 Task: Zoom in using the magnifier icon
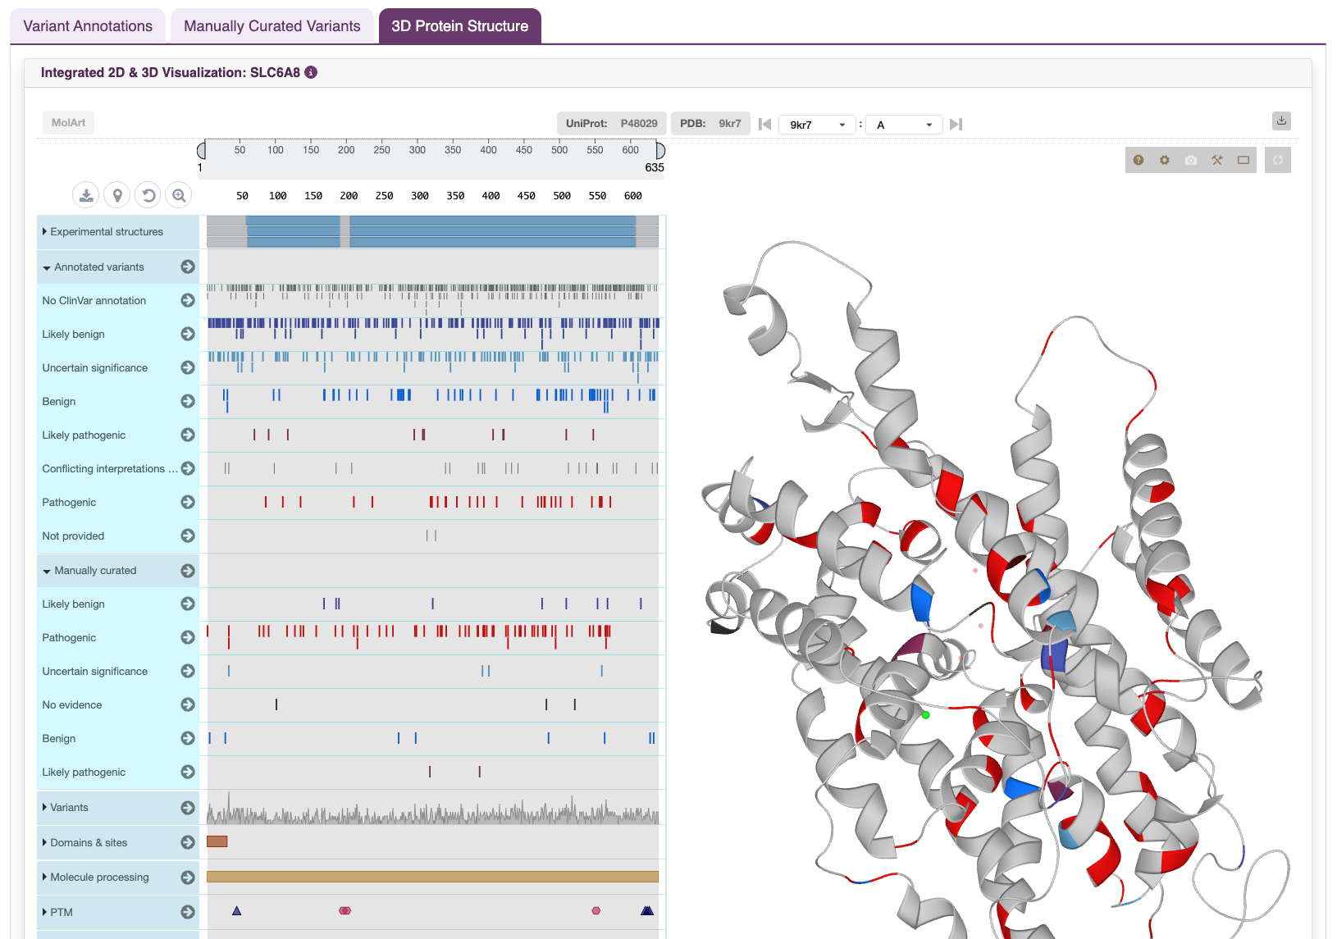(179, 194)
